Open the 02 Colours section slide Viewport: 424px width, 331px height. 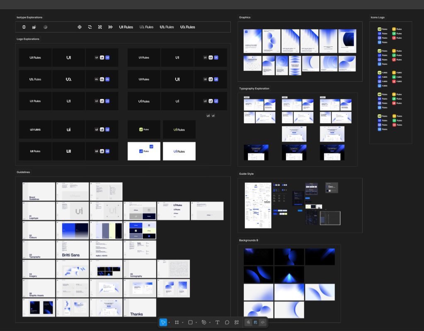[39, 230]
